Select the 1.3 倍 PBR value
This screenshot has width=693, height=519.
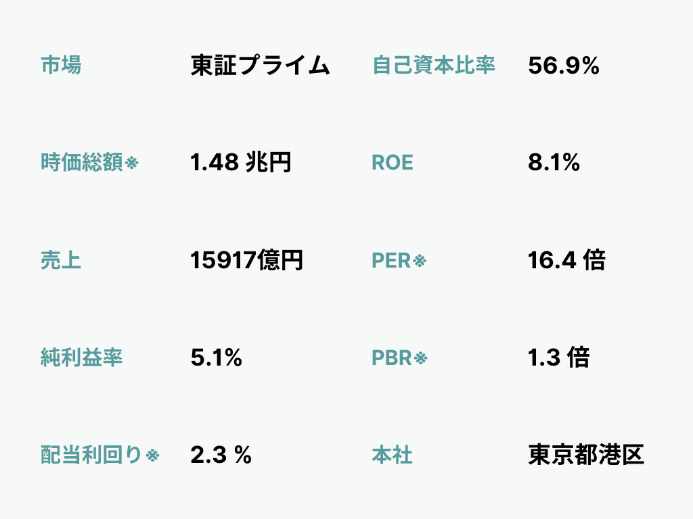coord(558,357)
